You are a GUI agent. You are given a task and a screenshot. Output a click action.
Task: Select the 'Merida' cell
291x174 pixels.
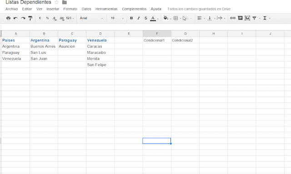point(100,59)
